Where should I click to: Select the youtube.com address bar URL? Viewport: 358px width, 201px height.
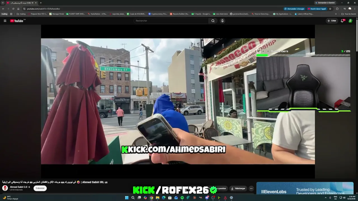[x=43, y=9]
